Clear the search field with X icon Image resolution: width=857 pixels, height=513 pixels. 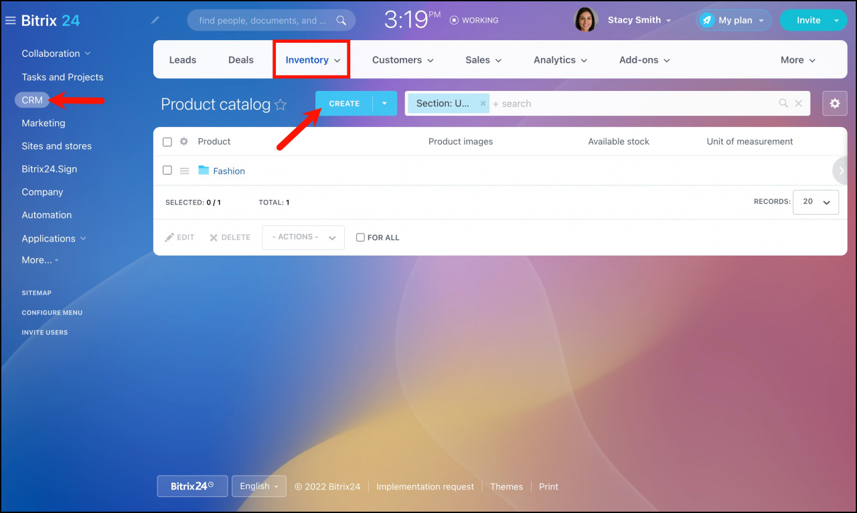(798, 104)
